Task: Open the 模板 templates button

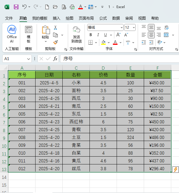Action: [x=29, y=34]
